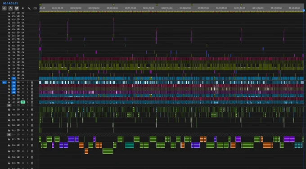Image resolution: width=306 pixels, height=169 pixels.
Task: Click the time ruler at 00:07:00:00
Action: [167, 8]
